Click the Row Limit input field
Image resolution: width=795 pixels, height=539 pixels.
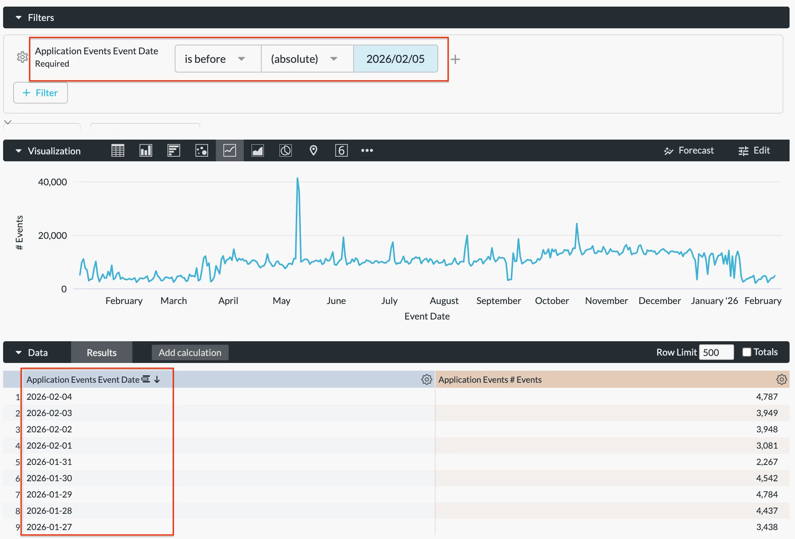pyautogui.click(x=716, y=352)
